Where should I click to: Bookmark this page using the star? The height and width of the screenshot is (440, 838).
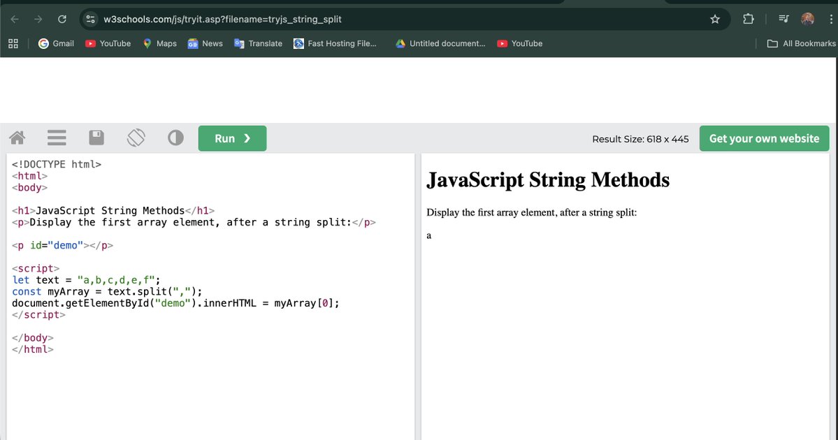pos(715,19)
